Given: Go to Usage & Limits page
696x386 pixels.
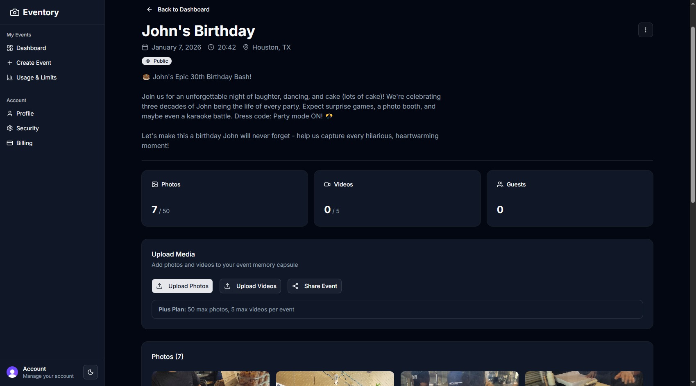Looking at the screenshot, I should [36, 77].
